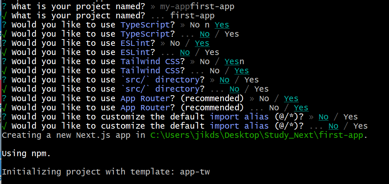
Task: Click the 'Yesn' text on the Tailwind CSS prompt
Action: click(234, 62)
